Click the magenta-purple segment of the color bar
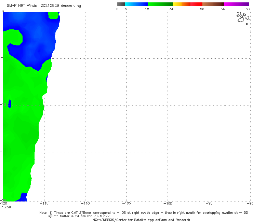This screenshot has height=222, width=253. (237, 4)
